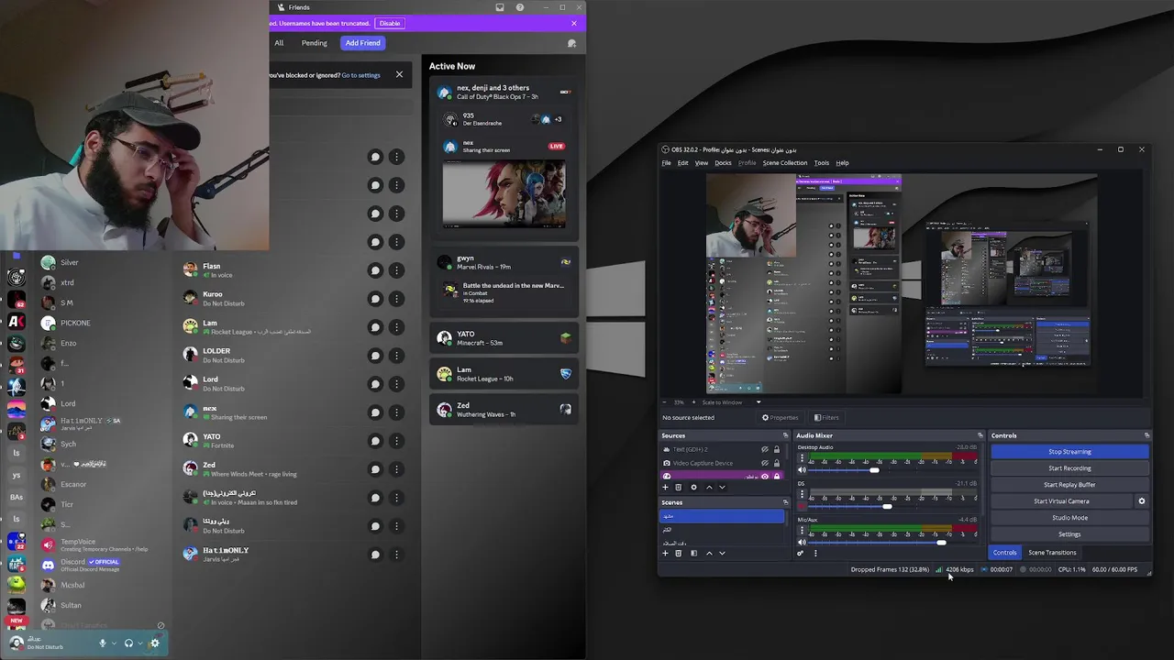Open Desktop Audio options three-dot menu
This screenshot has width=1174, height=660.
[802, 457]
